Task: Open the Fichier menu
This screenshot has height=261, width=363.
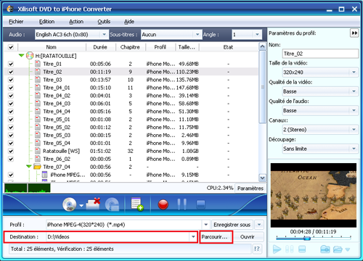Action: (16, 22)
